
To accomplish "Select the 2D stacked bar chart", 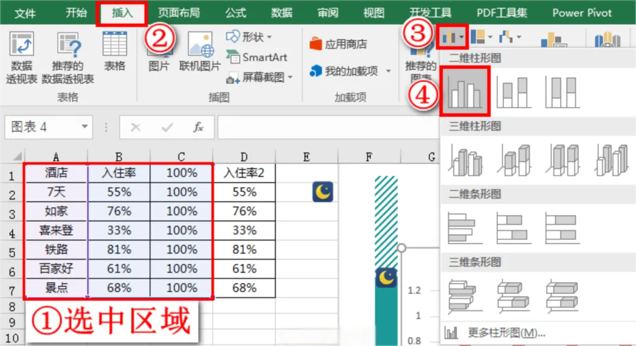I will pos(514,228).
